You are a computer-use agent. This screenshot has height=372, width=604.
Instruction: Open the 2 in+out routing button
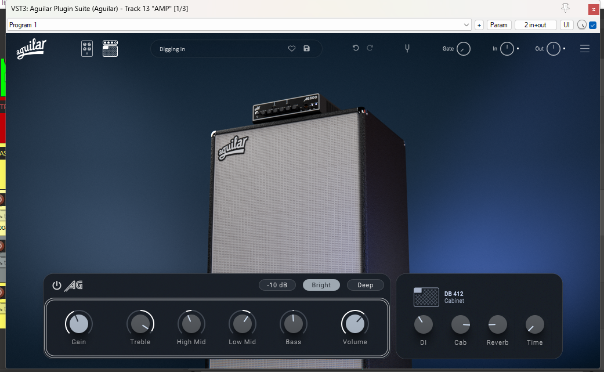(536, 25)
